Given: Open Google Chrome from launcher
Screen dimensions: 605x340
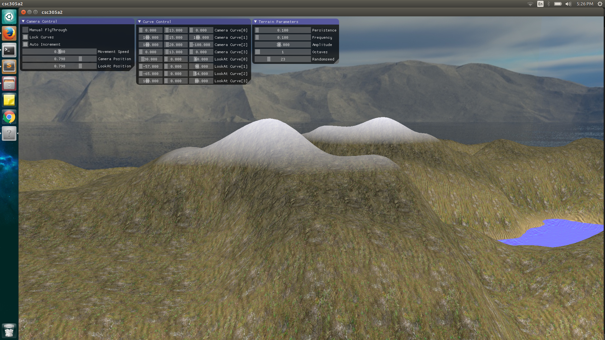Looking at the screenshot, I should tap(9, 117).
